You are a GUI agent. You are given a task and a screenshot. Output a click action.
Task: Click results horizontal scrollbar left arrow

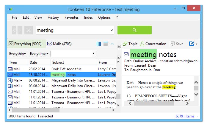(x=10, y=110)
